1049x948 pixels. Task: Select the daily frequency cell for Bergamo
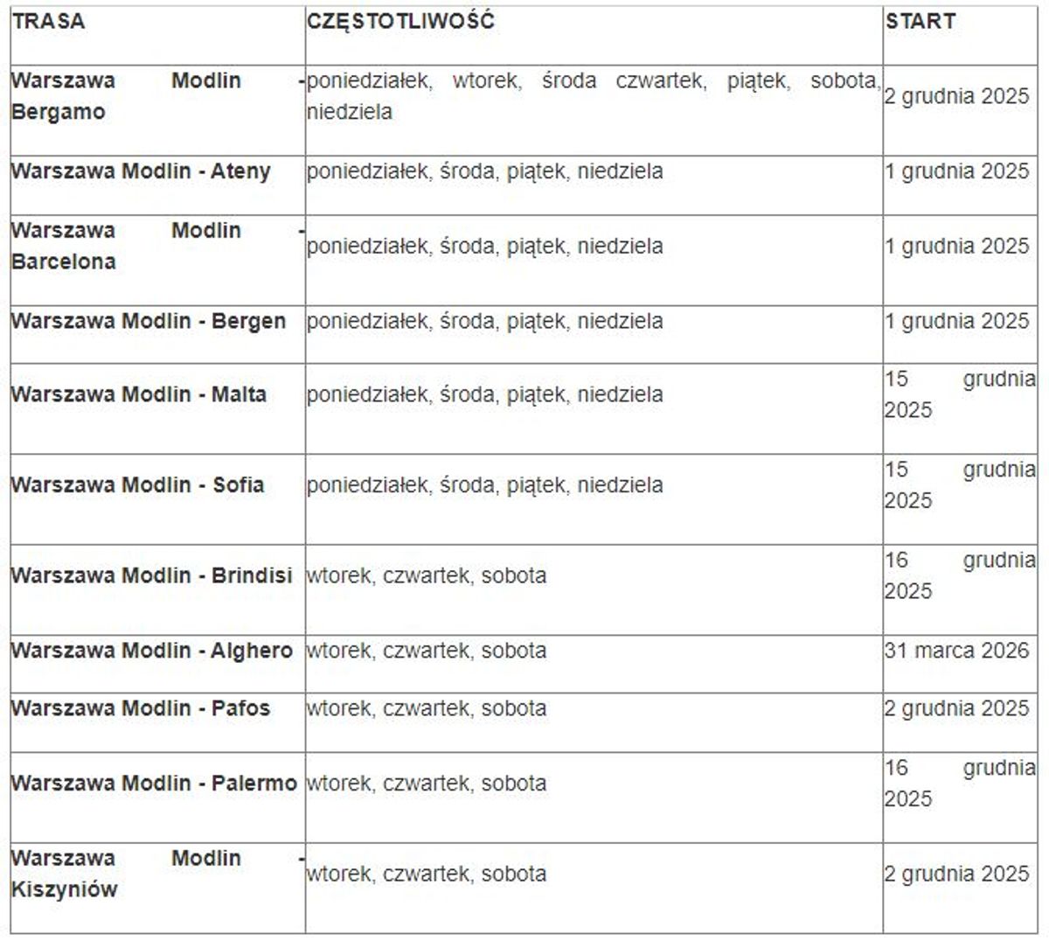(593, 96)
